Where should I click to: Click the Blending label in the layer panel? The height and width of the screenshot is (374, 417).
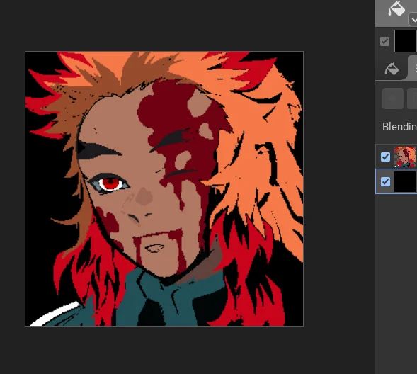[x=399, y=127]
